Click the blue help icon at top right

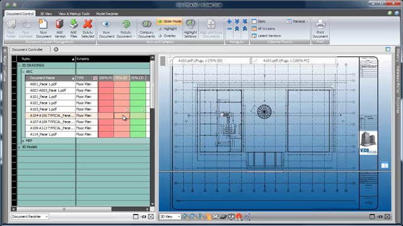coord(397,13)
